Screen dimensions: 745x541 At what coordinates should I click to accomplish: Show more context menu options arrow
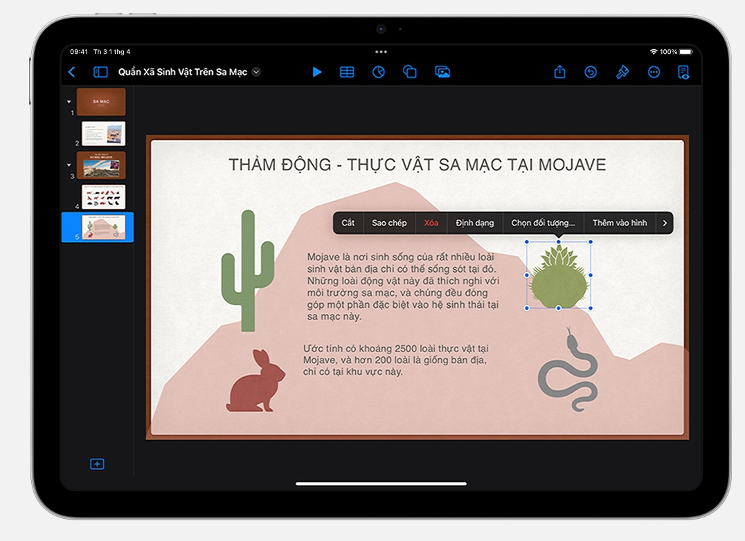[665, 223]
